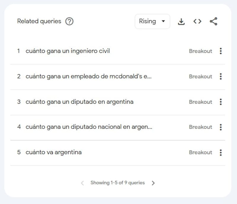The height and width of the screenshot is (204, 237).
Task: Open query cuánto gana un ingeniero civil
Action: click(68, 51)
